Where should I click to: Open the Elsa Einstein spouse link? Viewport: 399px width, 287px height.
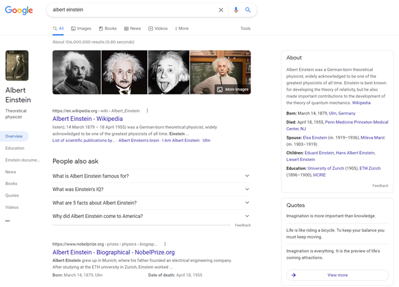coord(315,137)
